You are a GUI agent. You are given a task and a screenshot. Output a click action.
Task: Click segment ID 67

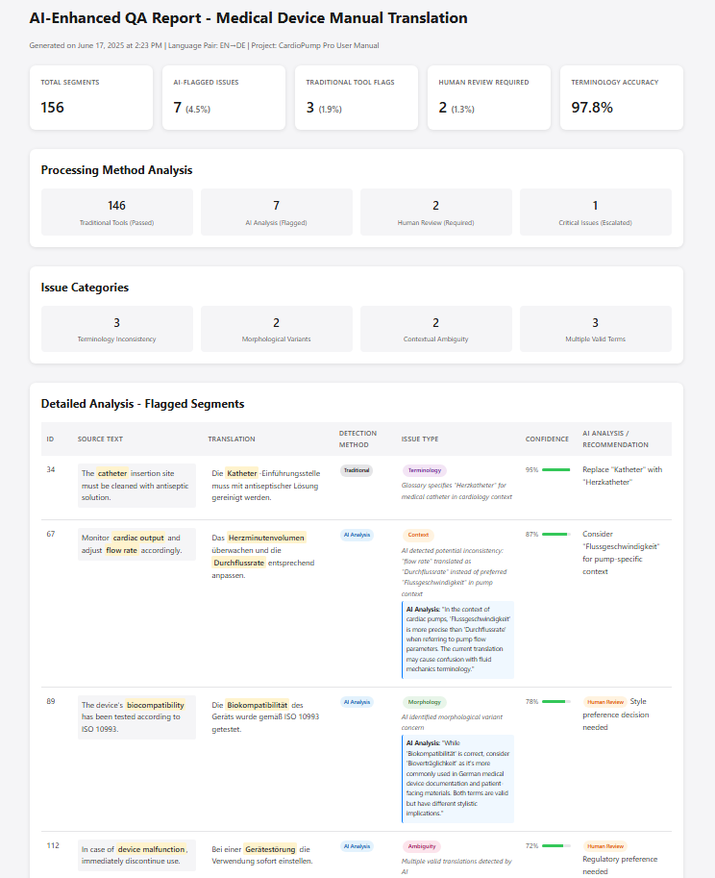click(x=51, y=534)
